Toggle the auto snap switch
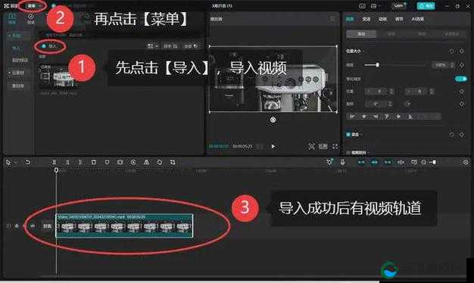474x283 pixels. 374,162
